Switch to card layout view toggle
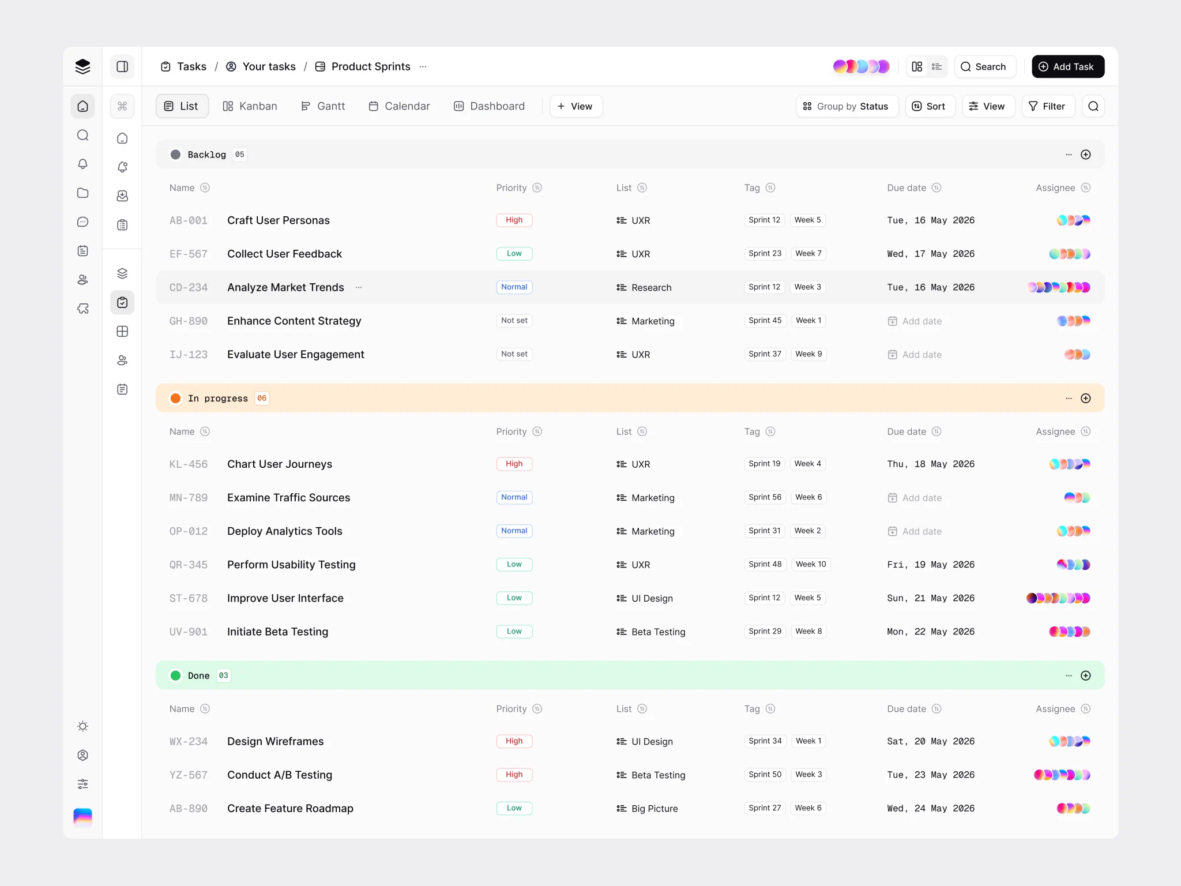This screenshot has height=886, width=1181. click(x=917, y=66)
